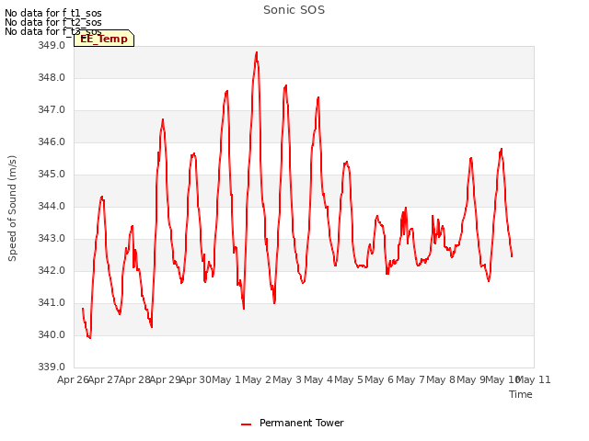Click the 347.0 y-axis tick label
Screen dimensions: 589x441
click(52, 110)
